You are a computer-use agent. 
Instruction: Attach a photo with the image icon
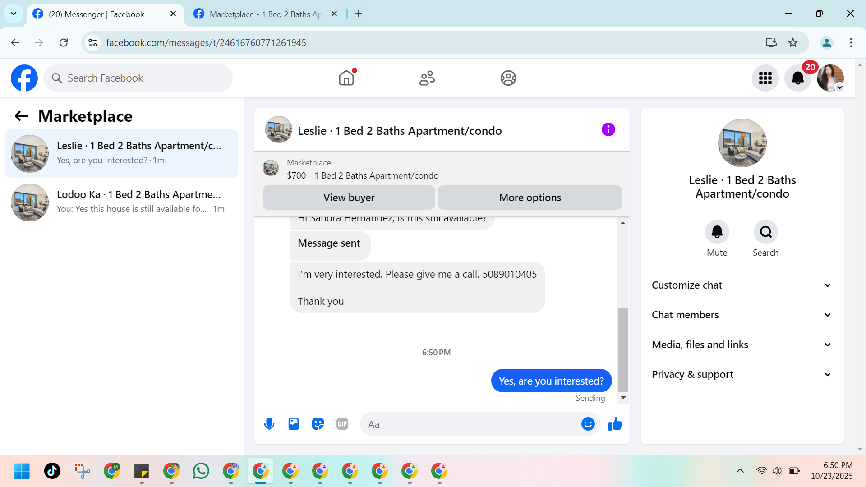[x=294, y=424]
